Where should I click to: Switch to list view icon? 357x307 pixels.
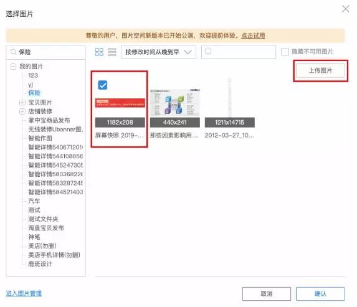[x=112, y=52]
